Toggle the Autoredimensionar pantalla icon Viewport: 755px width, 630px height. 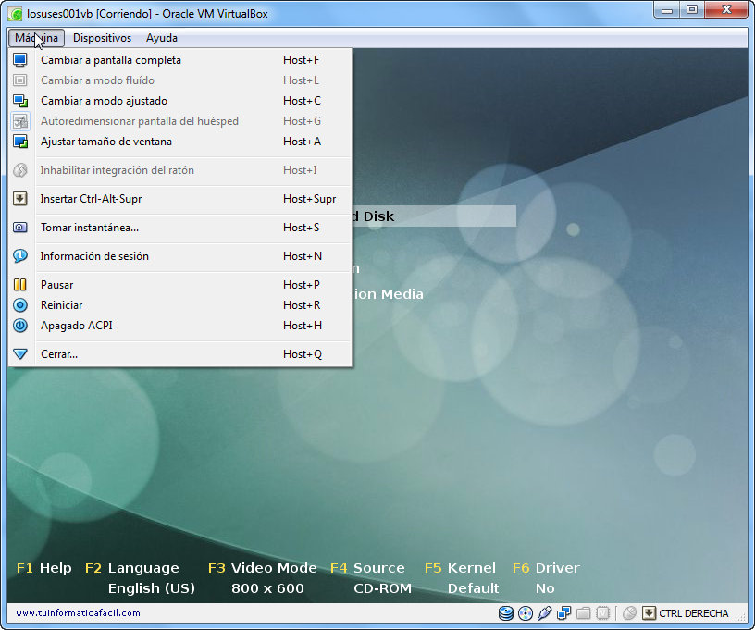click(20, 121)
